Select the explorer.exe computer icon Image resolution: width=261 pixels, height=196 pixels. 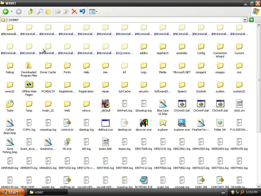pos(182,125)
